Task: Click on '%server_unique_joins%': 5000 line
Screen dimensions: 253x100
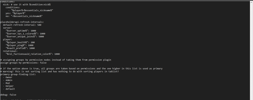Action: [25, 37]
